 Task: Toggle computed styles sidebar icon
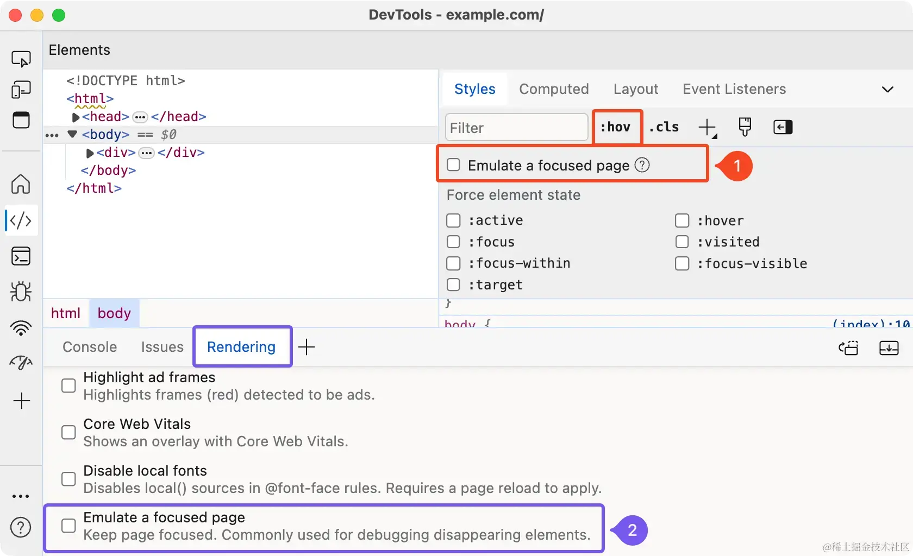[x=783, y=127]
